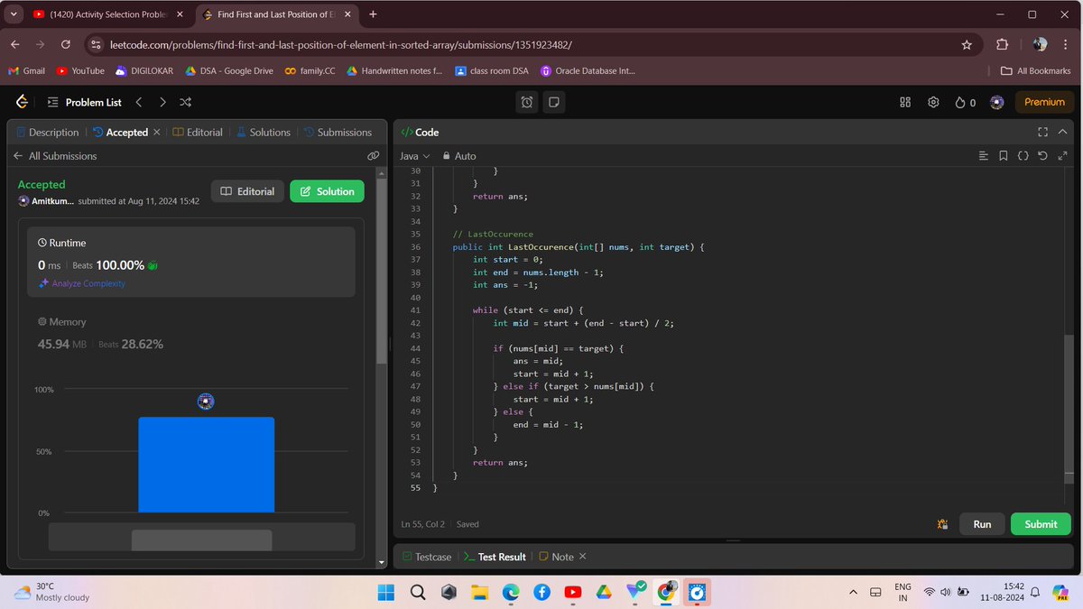Switch to the Editorial tab
The image size is (1083, 609).
(198, 132)
